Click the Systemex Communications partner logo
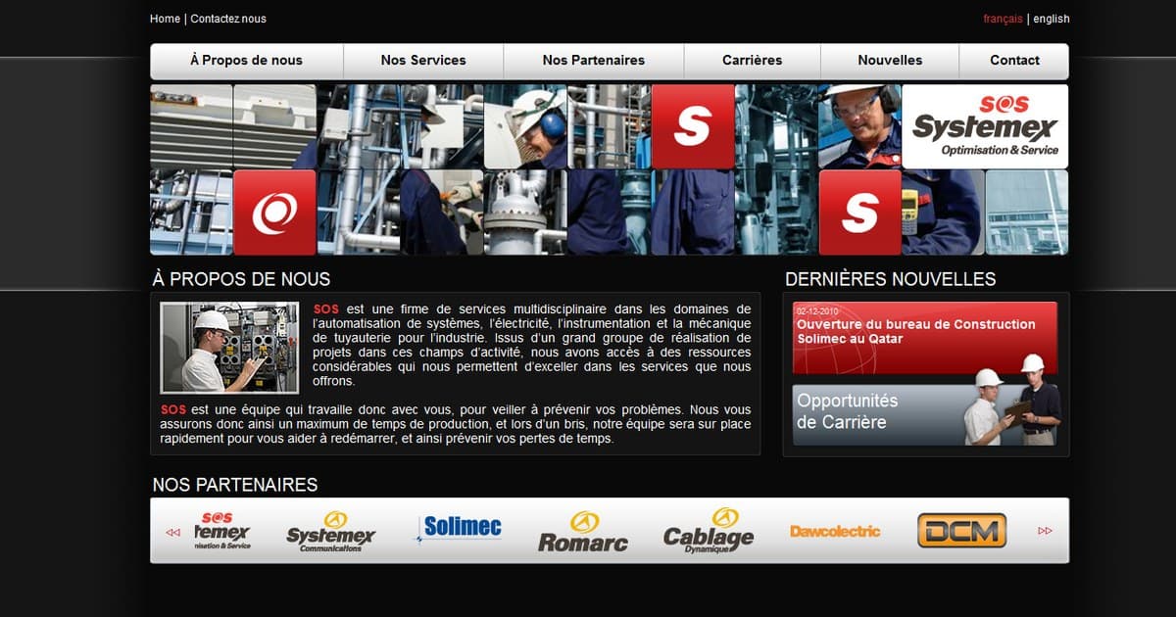This screenshot has height=617, width=1176. pos(331,532)
